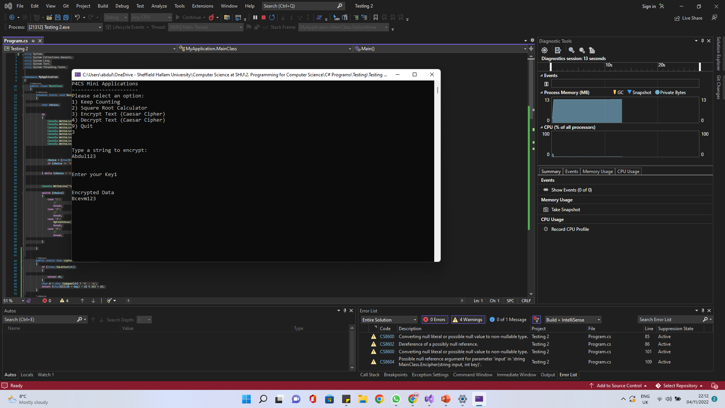725x408 pixels.
Task: Open the CS8602 error code link
Action: pos(387,344)
